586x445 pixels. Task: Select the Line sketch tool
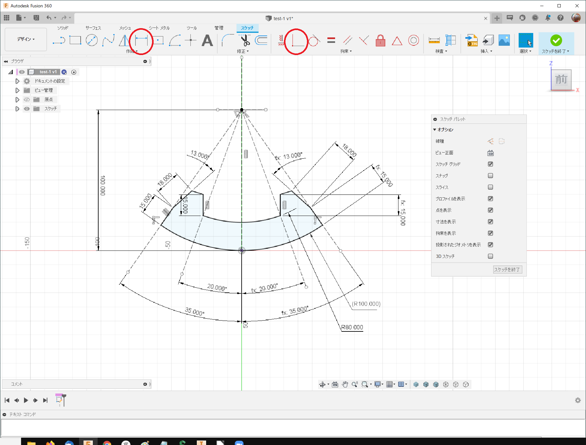click(59, 41)
